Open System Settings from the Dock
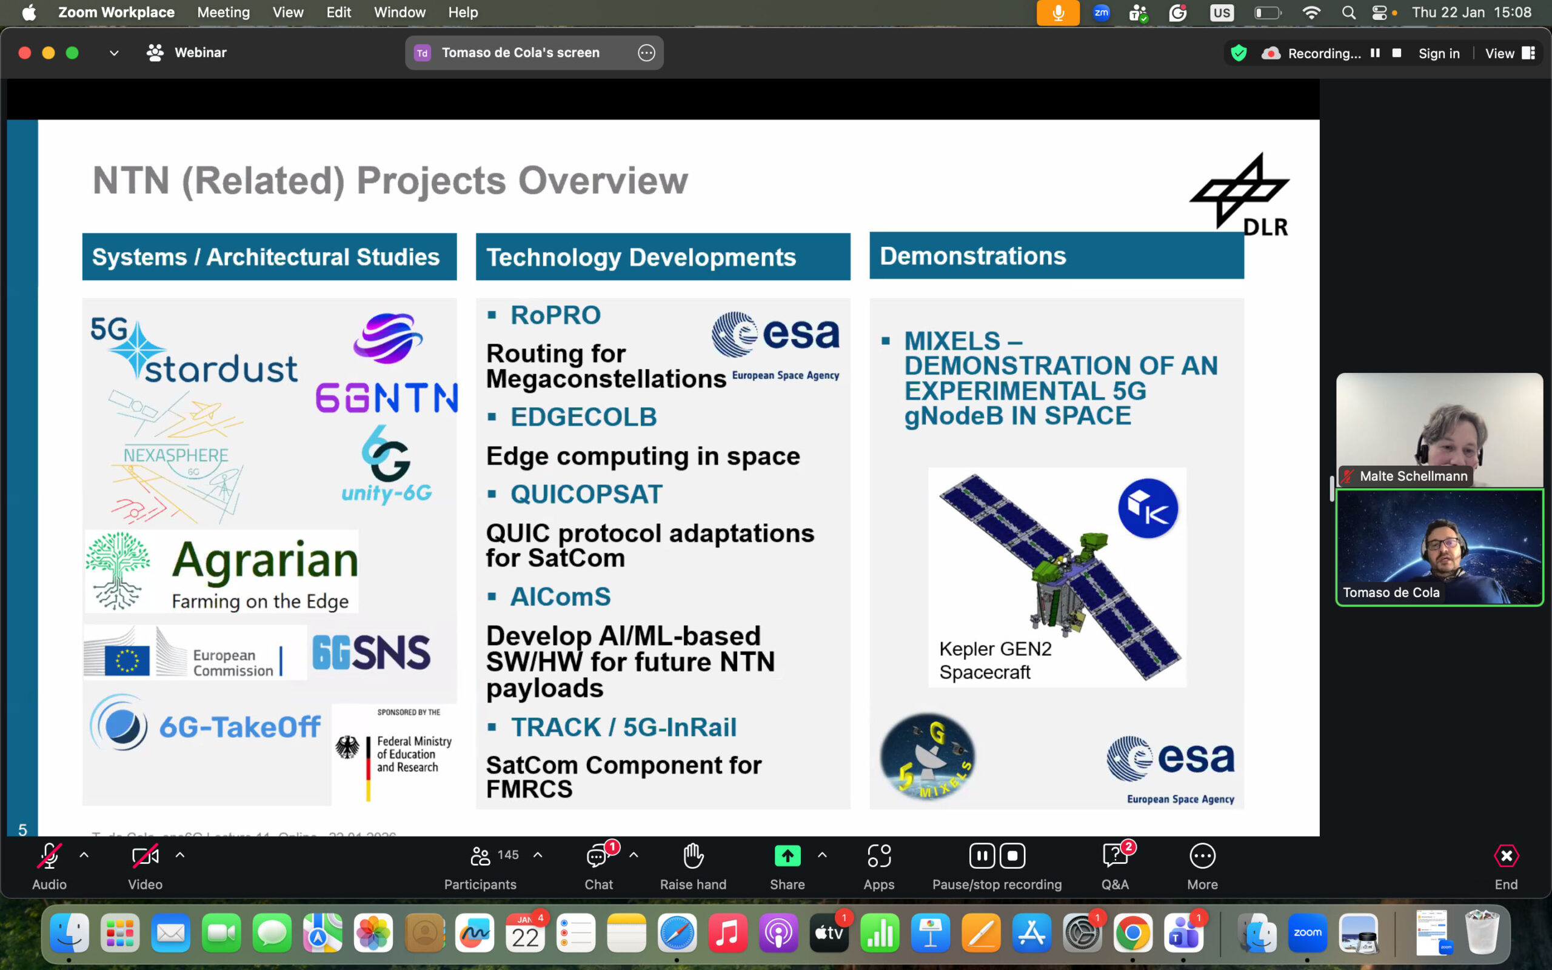The image size is (1552, 970). pos(1082,933)
